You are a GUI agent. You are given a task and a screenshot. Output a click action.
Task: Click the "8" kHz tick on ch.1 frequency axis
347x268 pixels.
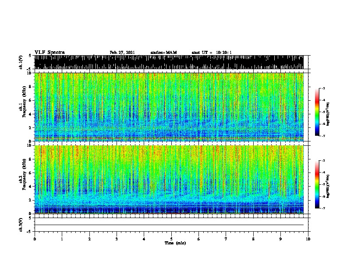point(31,87)
